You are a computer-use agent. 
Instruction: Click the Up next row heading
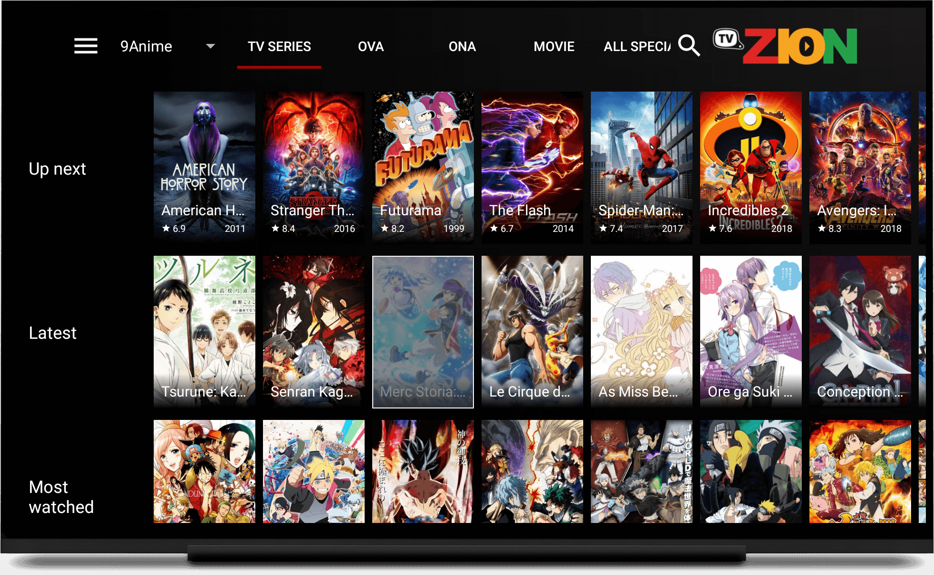point(57,169)
